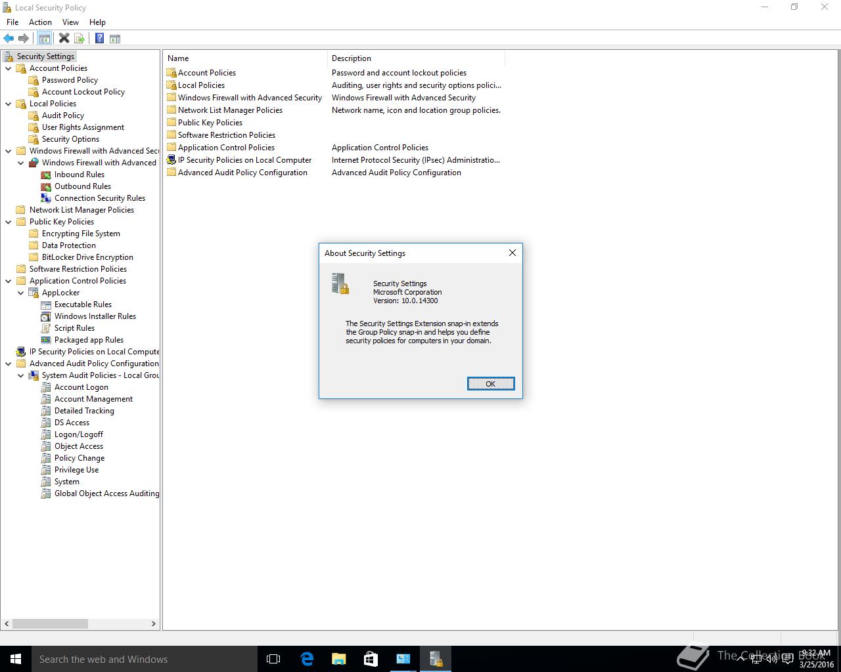841x672 pixels.
Task: Toggle Show/Hide Action Pane toolbar button
Action: click(115, 39)
